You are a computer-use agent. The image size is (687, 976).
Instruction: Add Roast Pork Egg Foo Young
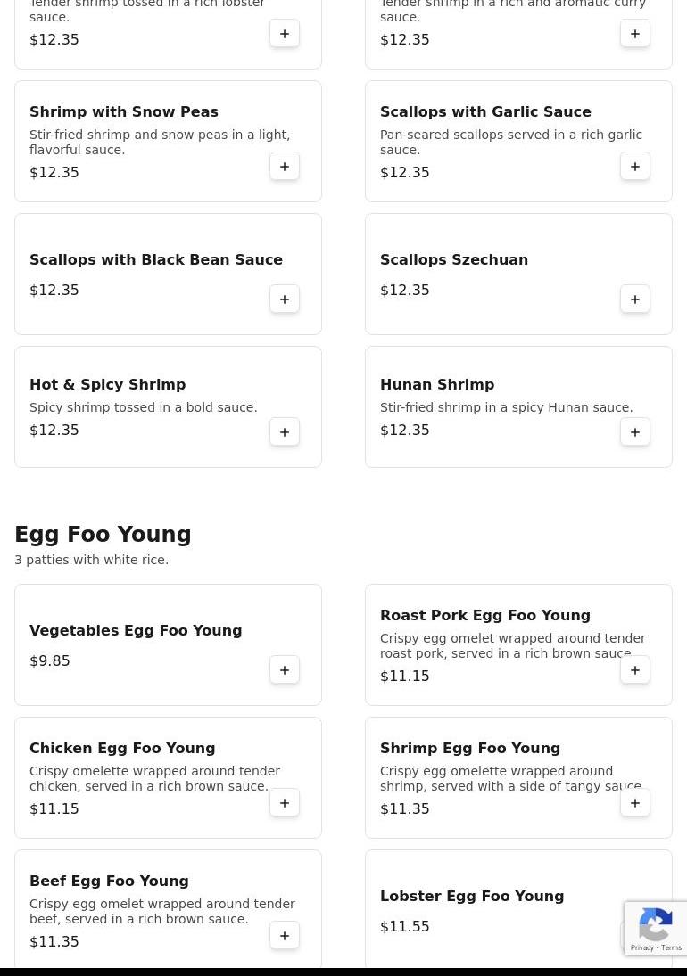(635, 670)
